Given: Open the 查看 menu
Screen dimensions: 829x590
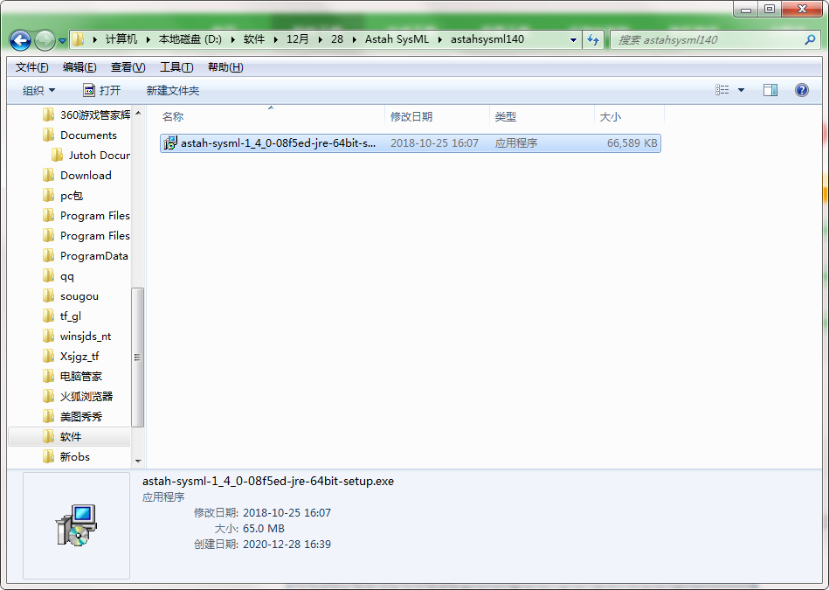Looking at the screenshot, I should click(x=126, y=66).
